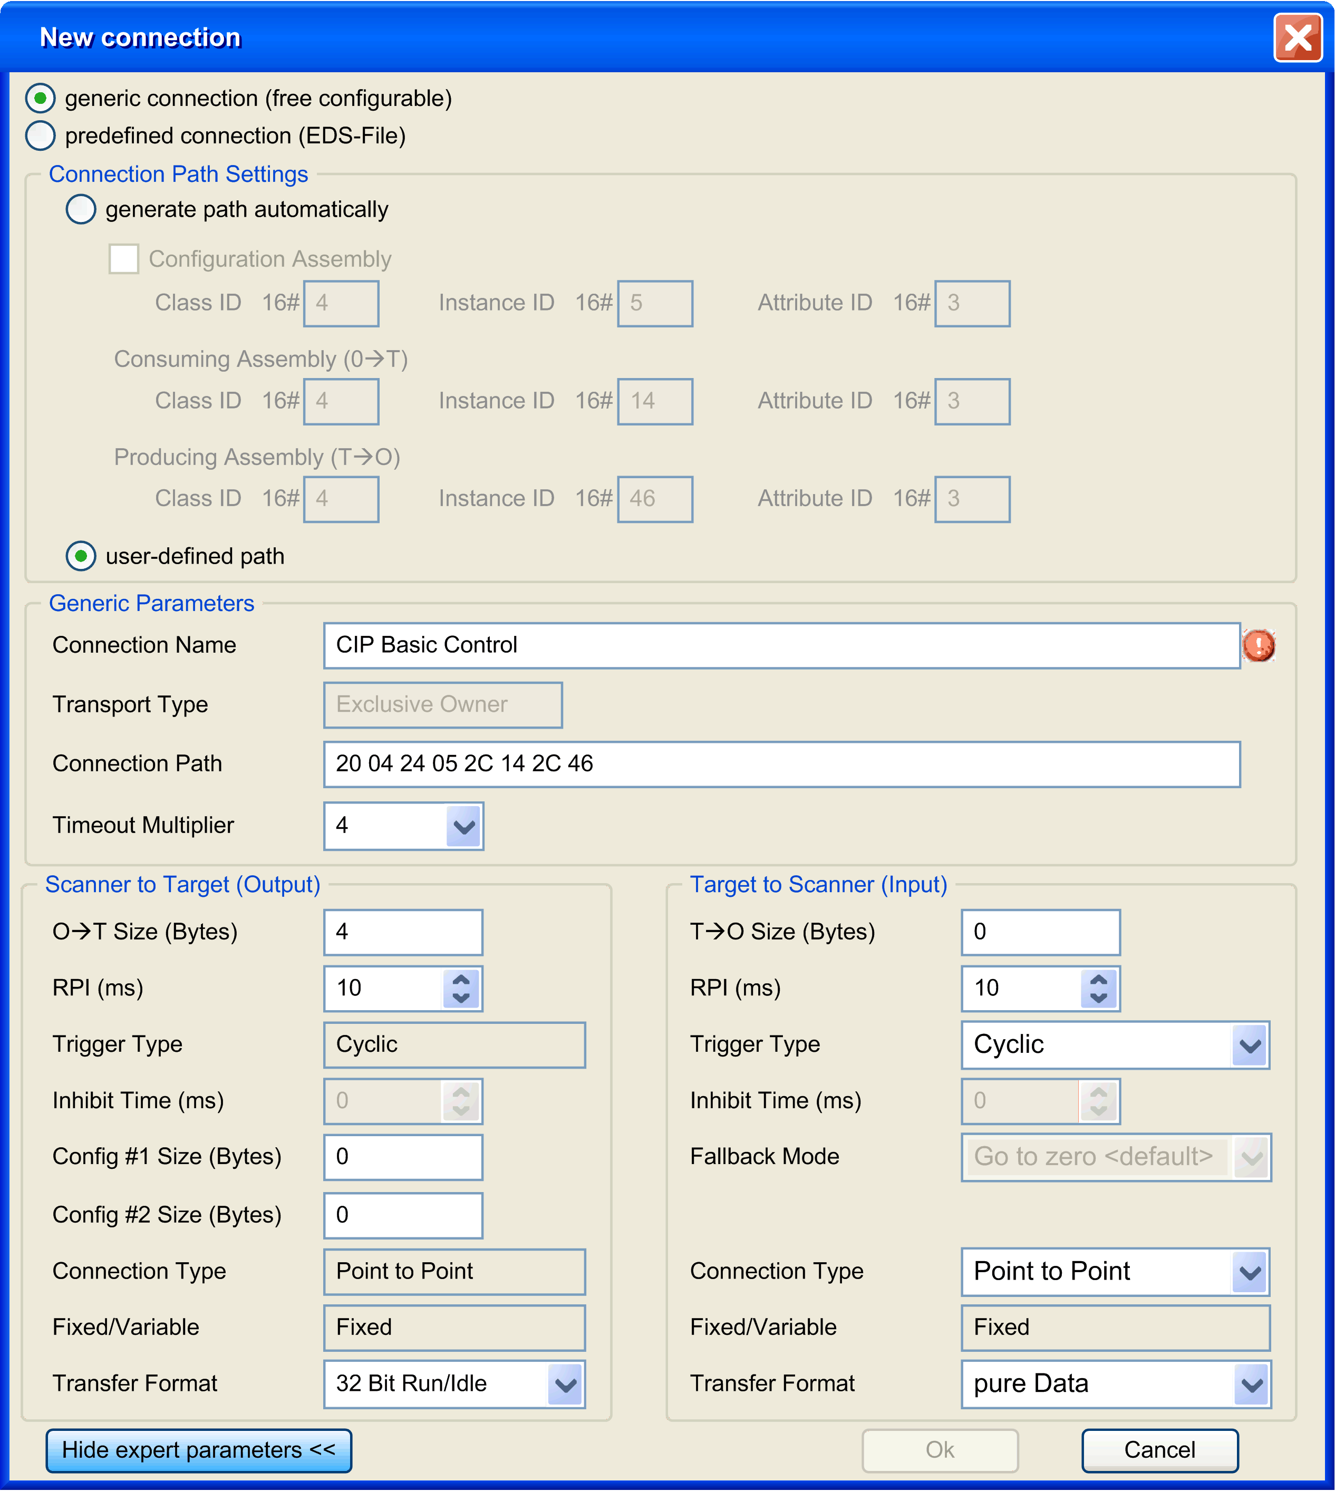
Task: Confirm the dialog with Ok
Action: (940, 1450)
